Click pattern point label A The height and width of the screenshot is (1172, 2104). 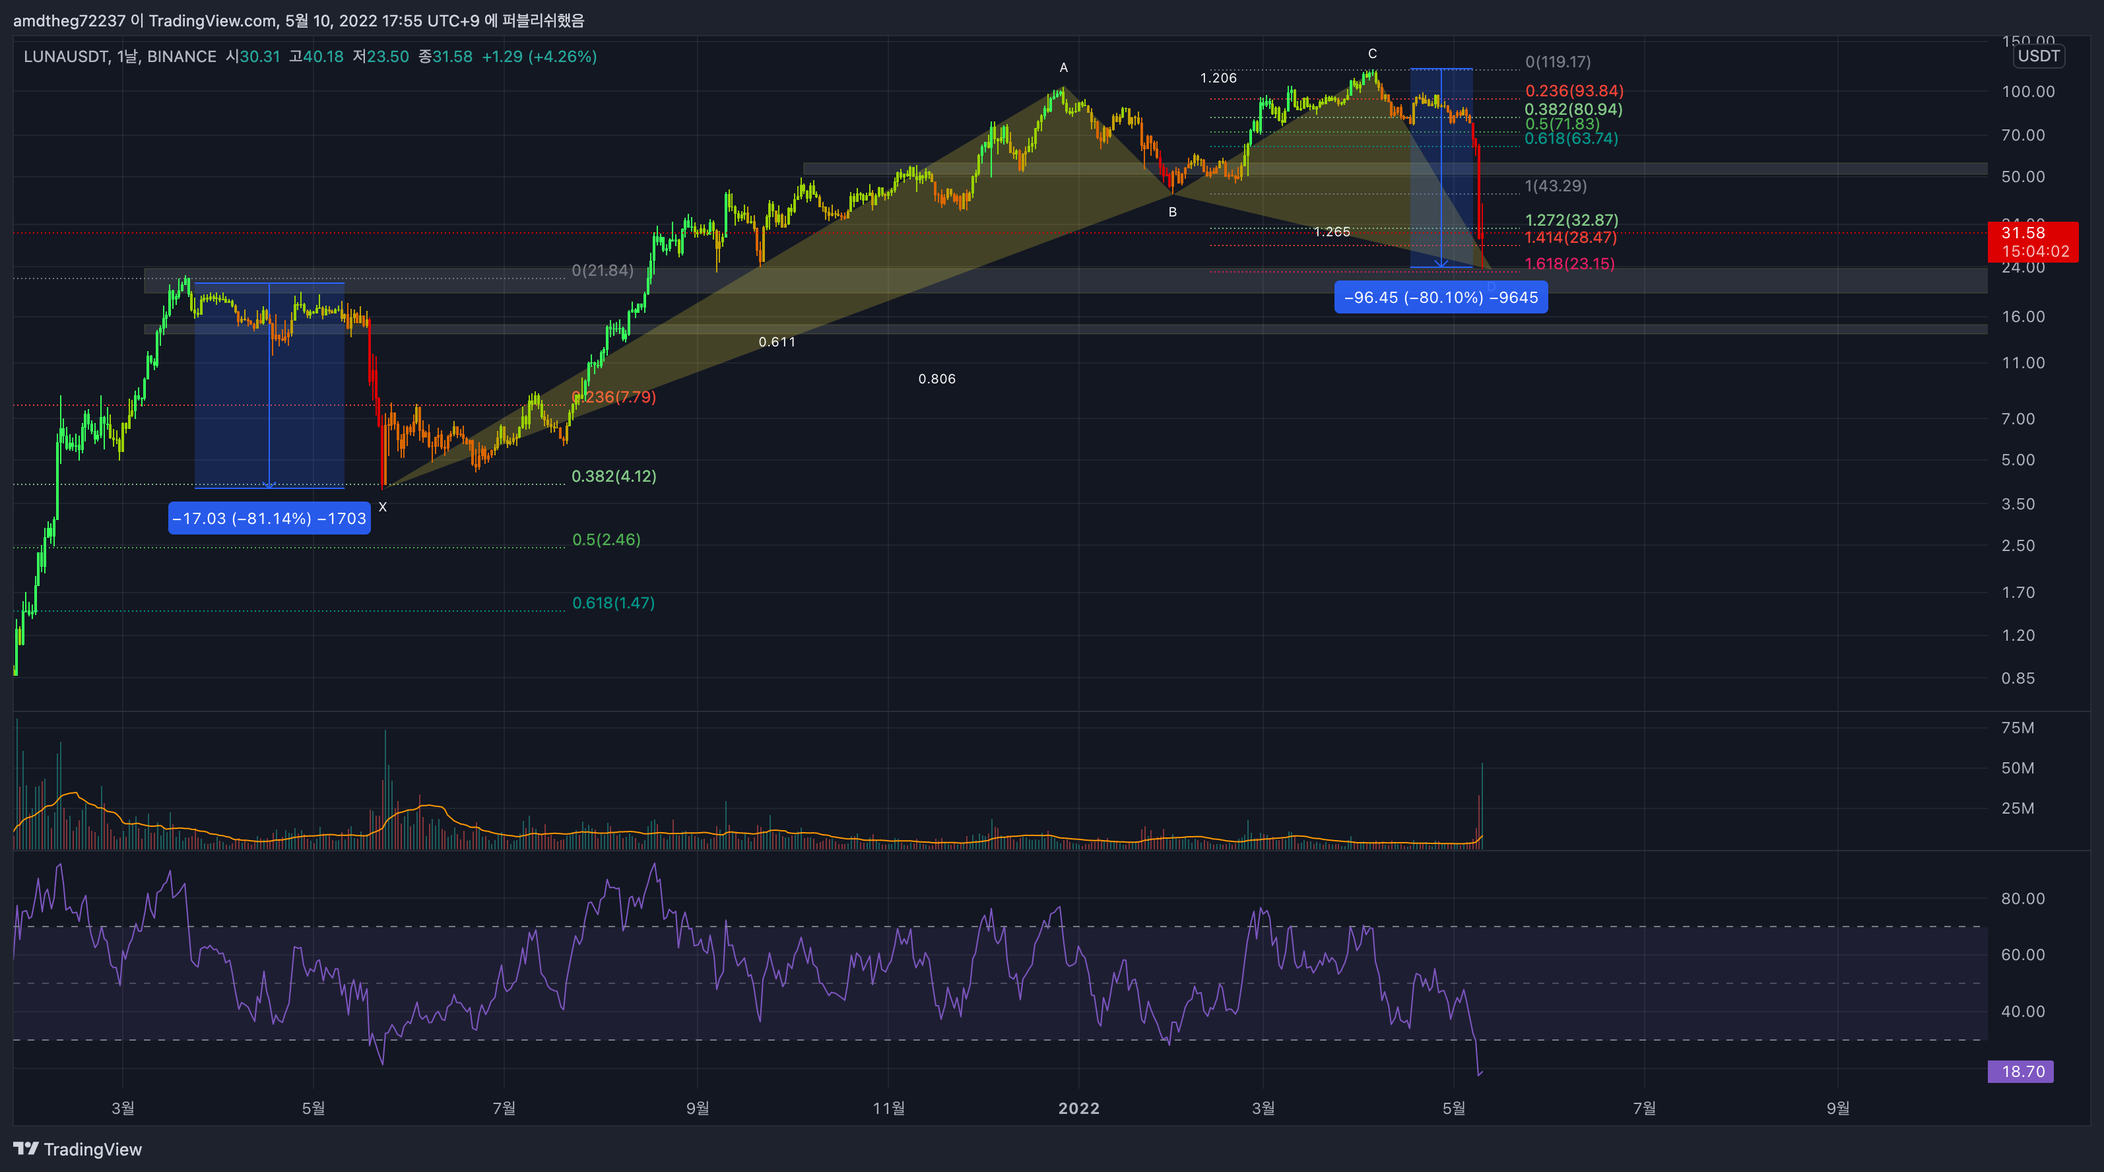pos(1063,68)
